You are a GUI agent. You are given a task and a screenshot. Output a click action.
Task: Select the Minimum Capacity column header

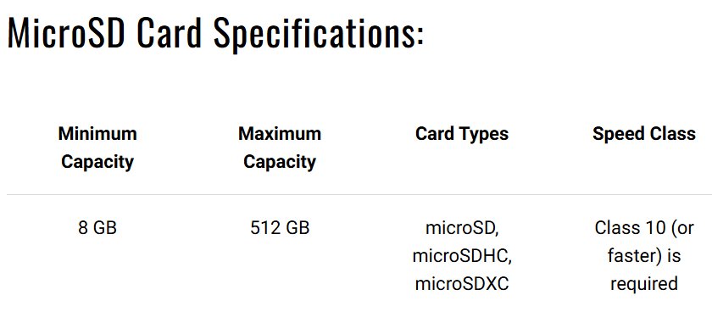97,148
